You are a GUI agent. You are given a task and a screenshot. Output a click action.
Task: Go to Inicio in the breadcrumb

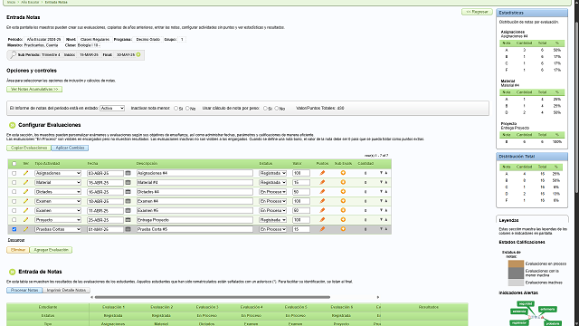tap(11, 2)
